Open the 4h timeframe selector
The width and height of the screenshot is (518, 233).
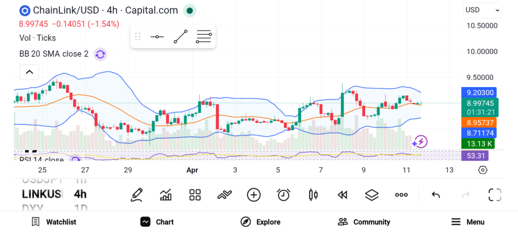click(x=80, y=194)
